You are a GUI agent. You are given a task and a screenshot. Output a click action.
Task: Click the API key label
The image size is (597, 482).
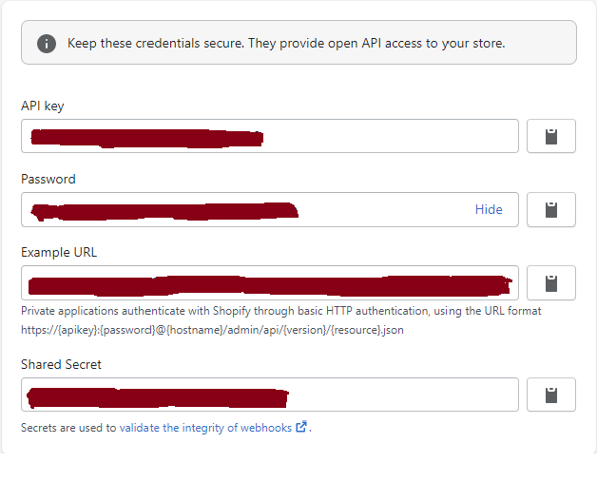pyautogui.click(x=43, y=106)
